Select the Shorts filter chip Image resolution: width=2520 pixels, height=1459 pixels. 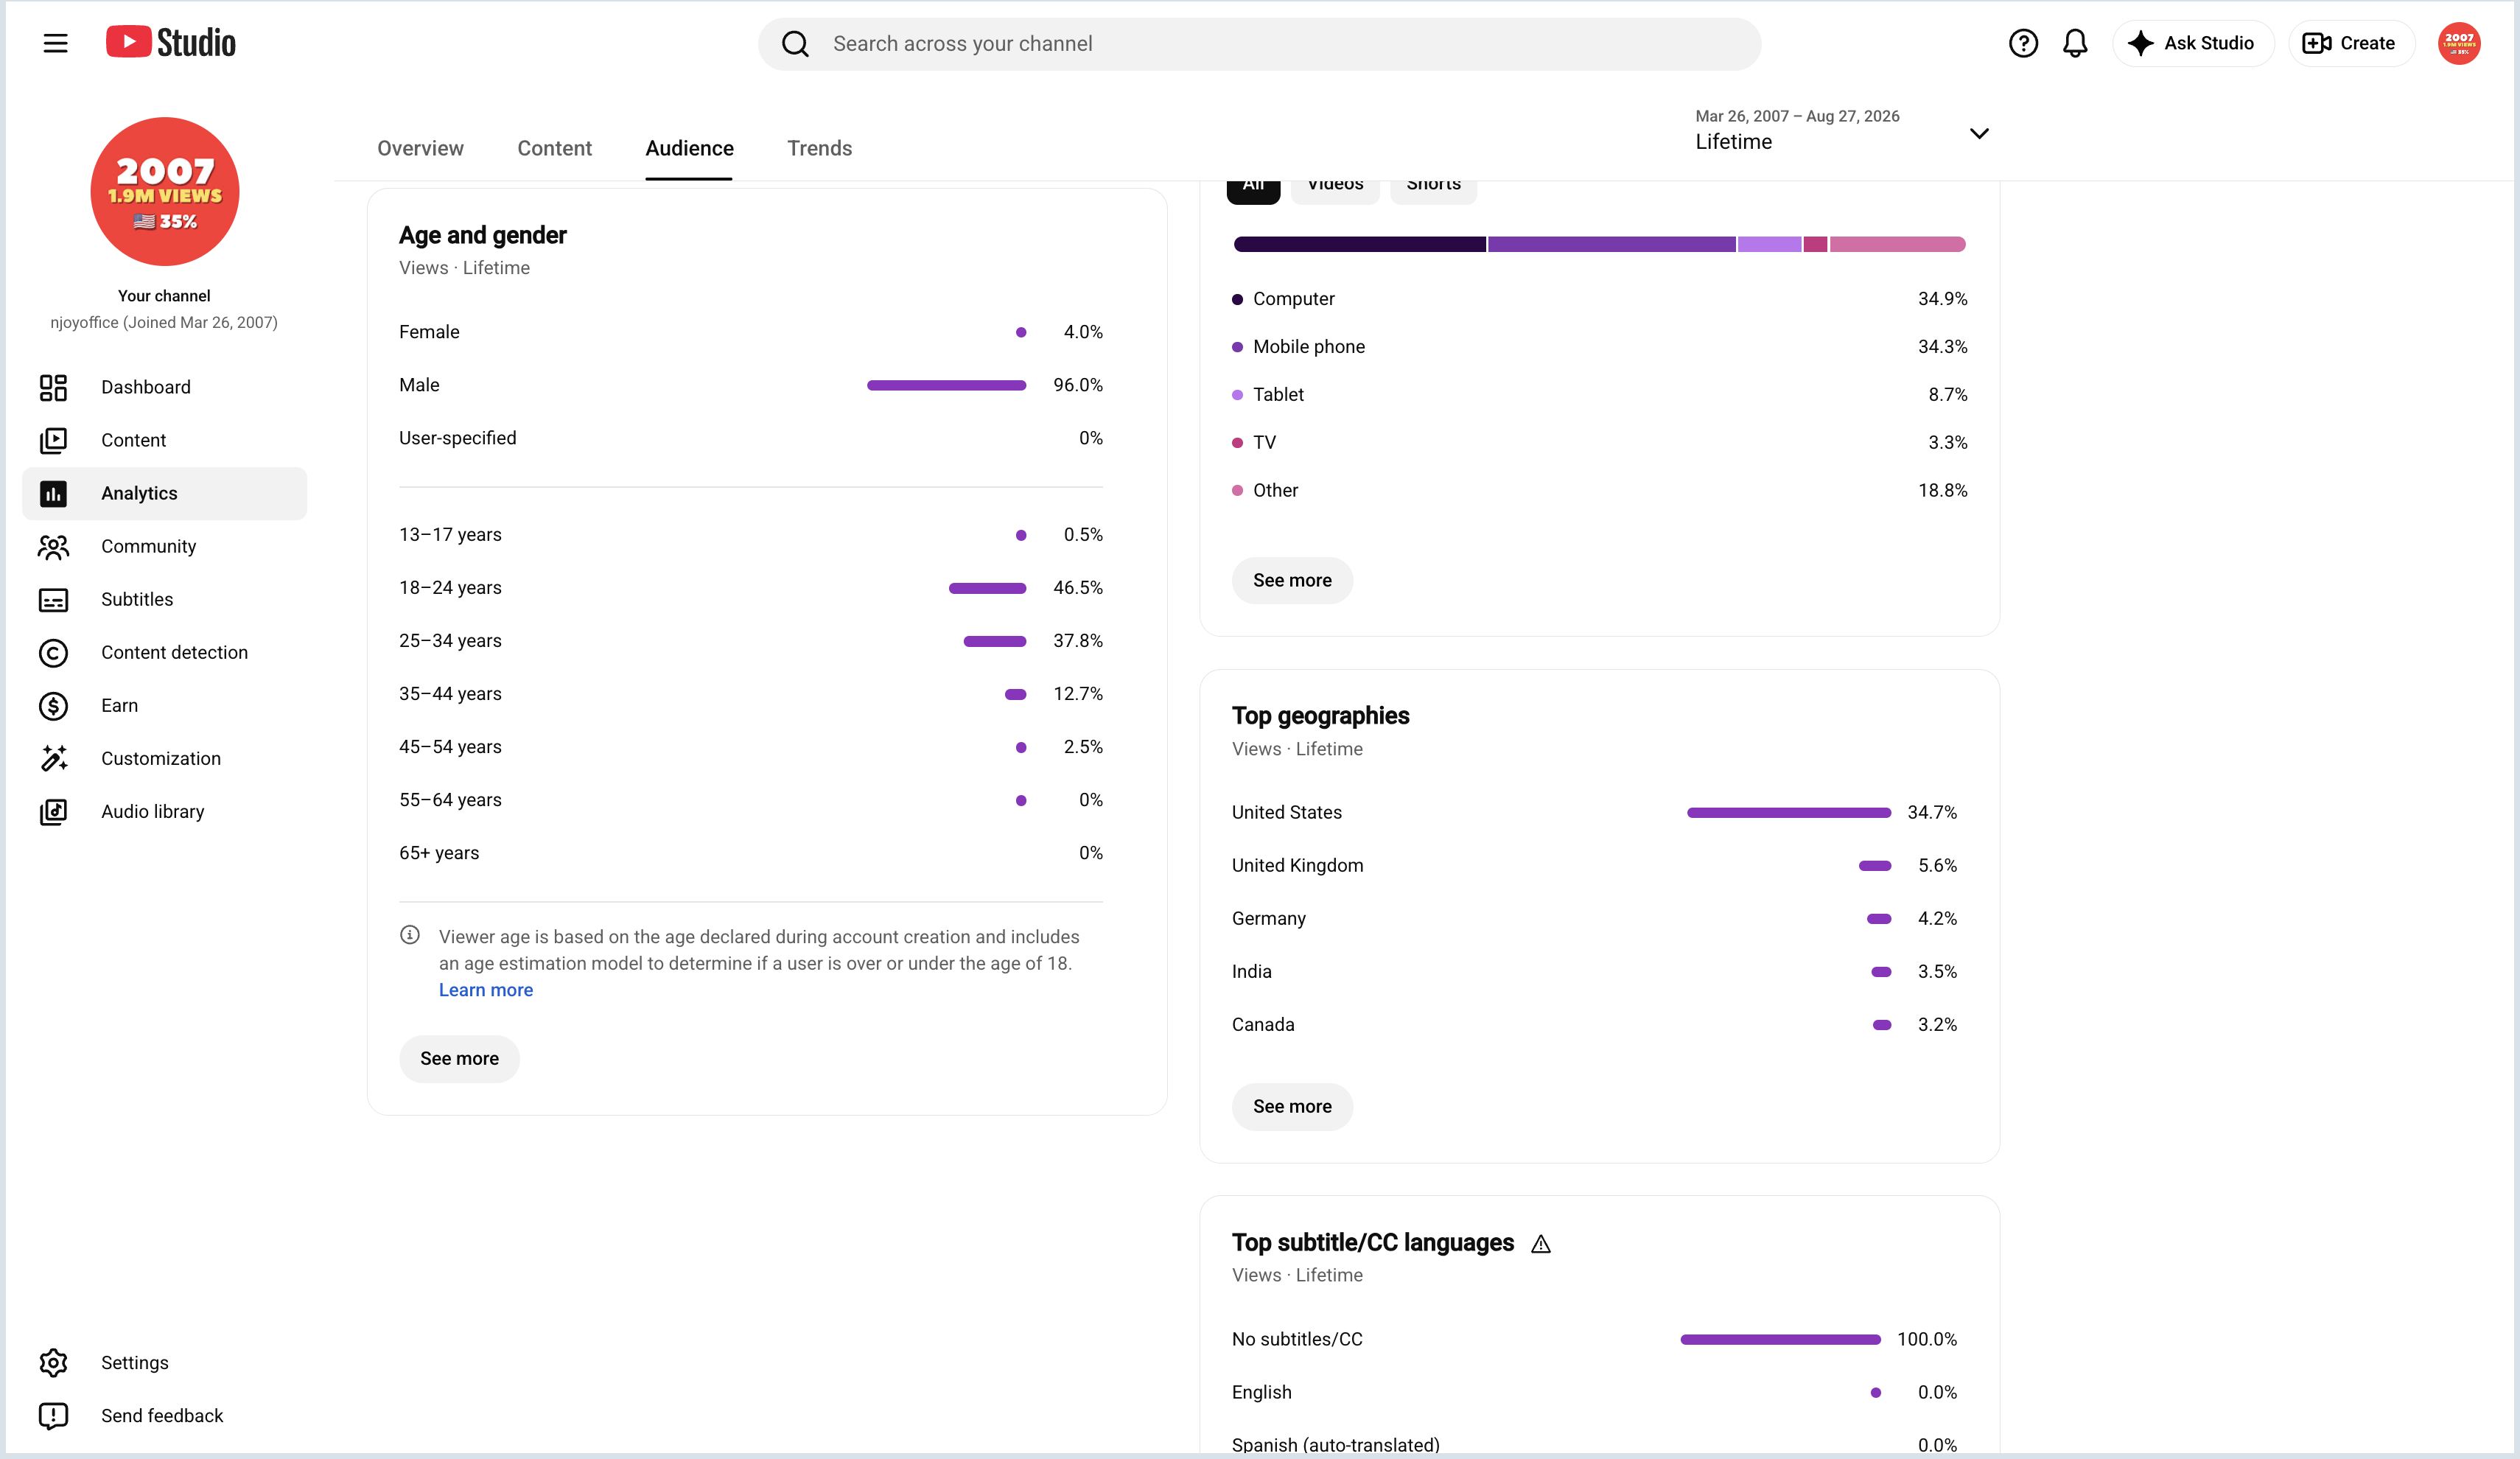(1433, 188)
